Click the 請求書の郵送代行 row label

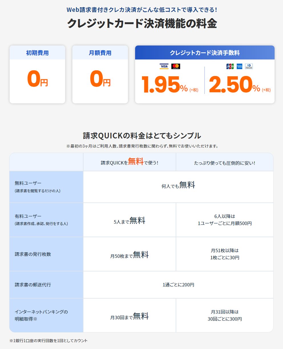(x=46, y=285)
